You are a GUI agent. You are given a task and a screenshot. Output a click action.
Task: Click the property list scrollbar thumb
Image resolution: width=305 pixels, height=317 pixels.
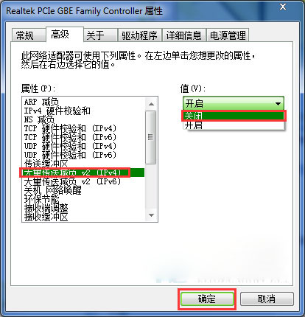pos(151,137)
